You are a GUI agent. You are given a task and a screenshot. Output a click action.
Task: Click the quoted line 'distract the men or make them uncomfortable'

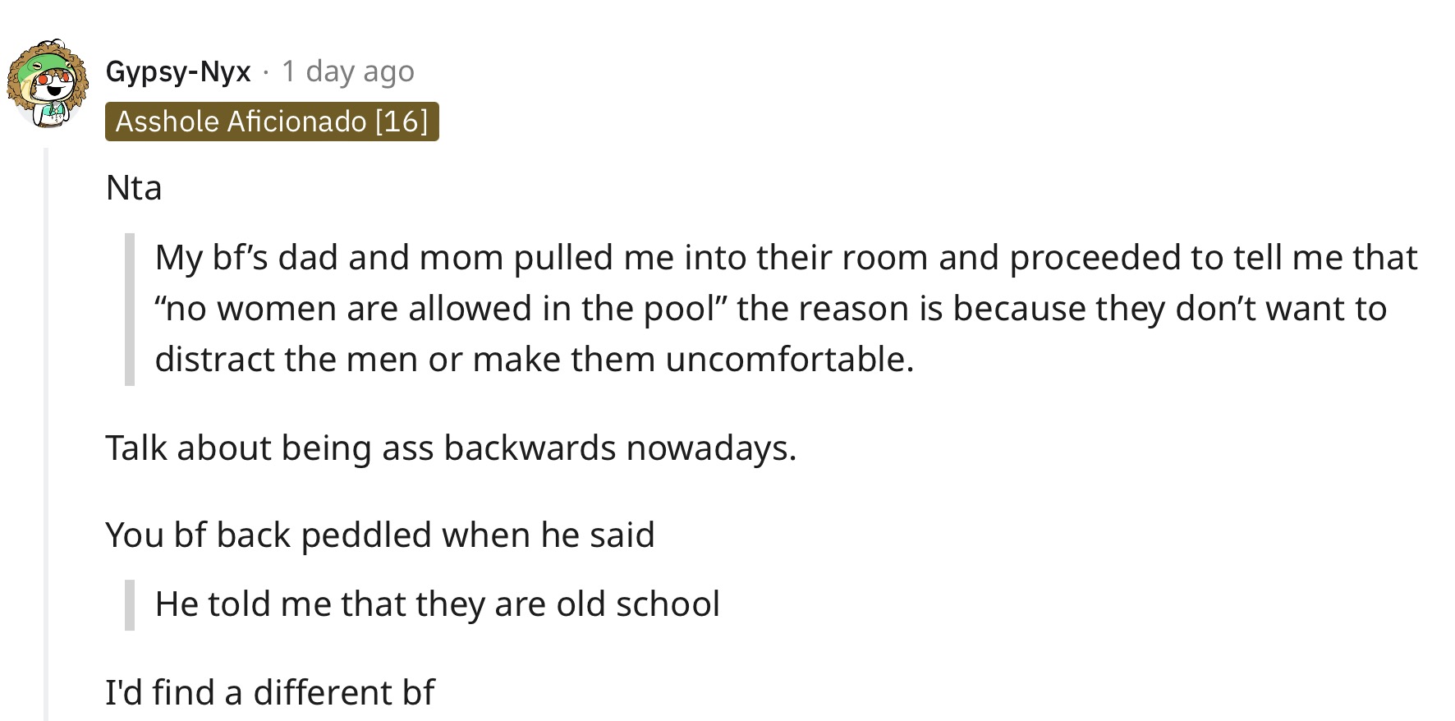[x=534, y=360]
